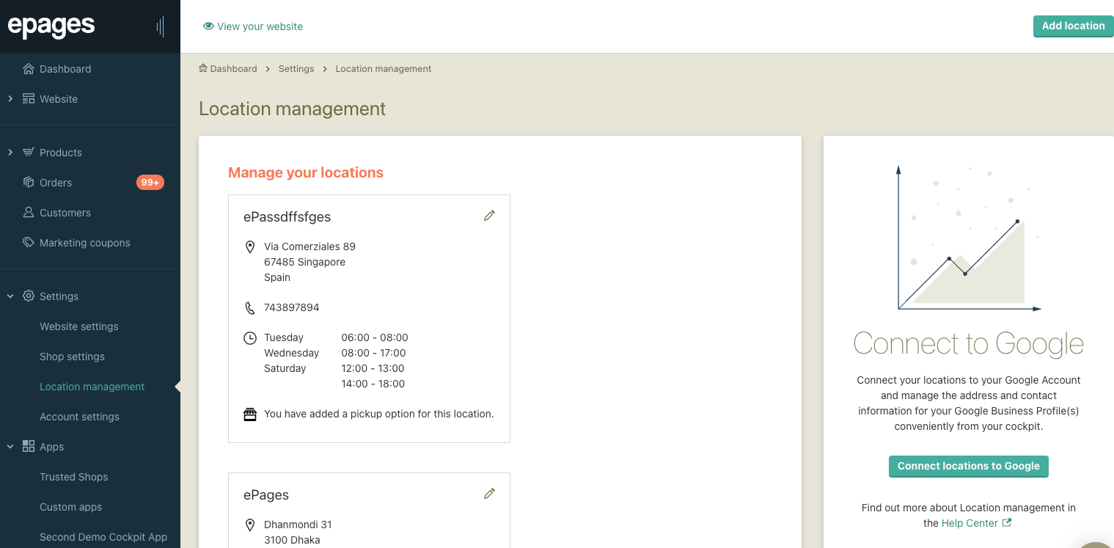
Task: Click the Website layout icon in sidebar
Action: click(29, 99)
